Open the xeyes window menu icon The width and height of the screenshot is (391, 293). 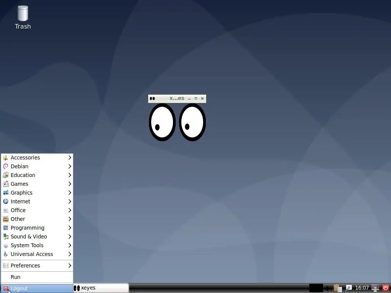coord(152,98)
